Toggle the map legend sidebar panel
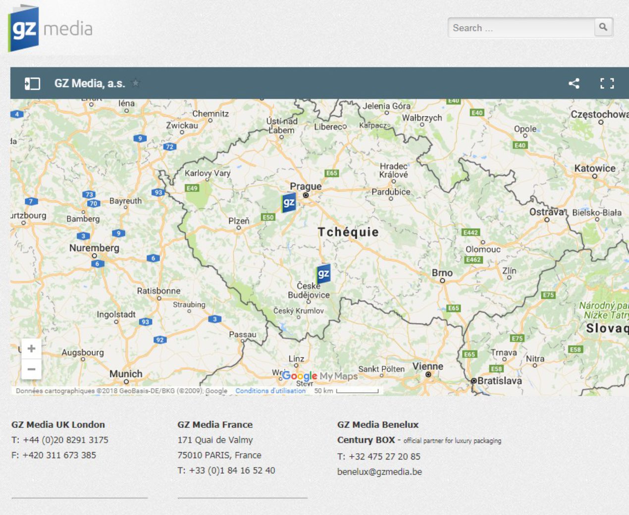The image size is (629, 515). [33, 83]
